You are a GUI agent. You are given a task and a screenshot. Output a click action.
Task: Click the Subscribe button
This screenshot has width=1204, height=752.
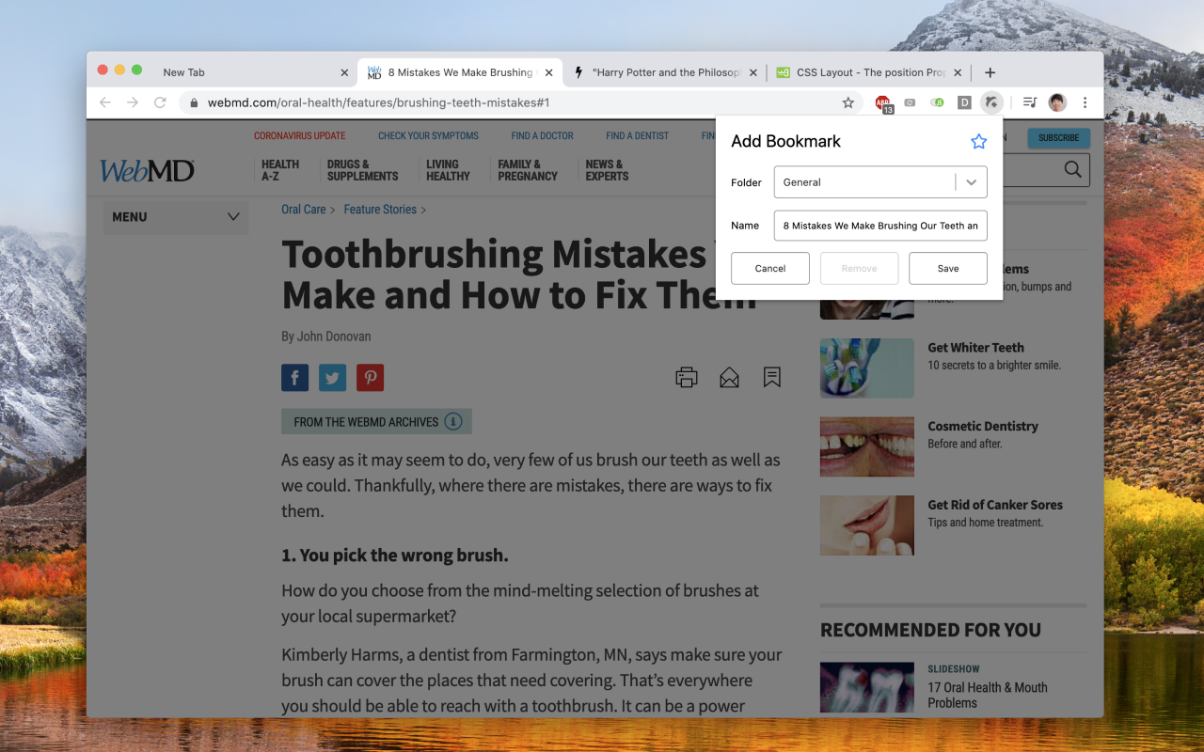pos(1058,137)
